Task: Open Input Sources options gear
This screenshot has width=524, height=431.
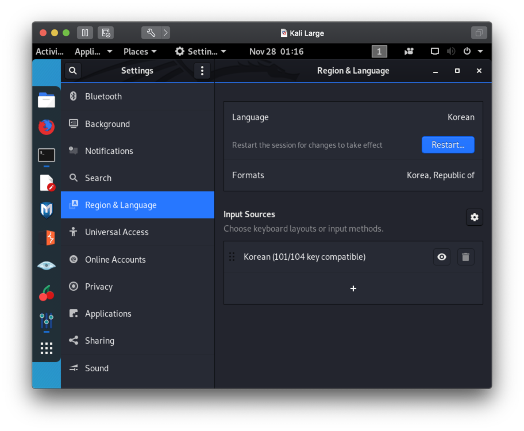Action: coord(474,217)
